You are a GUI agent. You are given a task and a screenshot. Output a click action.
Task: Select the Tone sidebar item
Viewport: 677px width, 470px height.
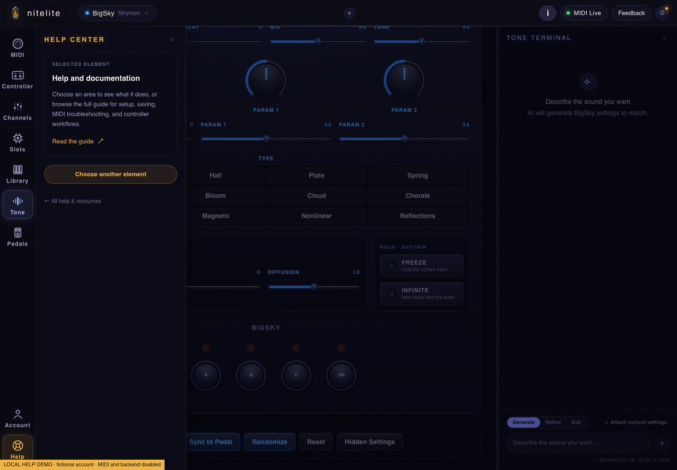tap(17, 205)
